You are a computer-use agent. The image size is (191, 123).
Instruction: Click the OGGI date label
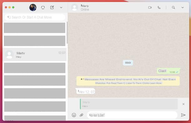click(128, 63)
